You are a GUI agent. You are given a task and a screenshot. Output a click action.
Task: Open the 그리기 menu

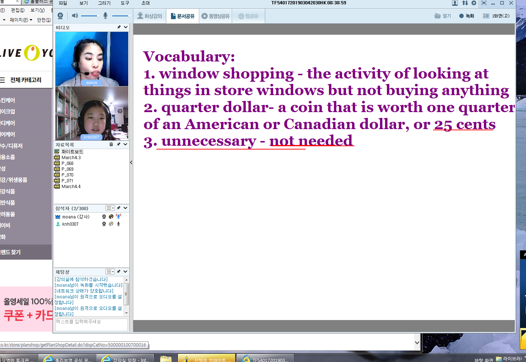coord(104,3)
